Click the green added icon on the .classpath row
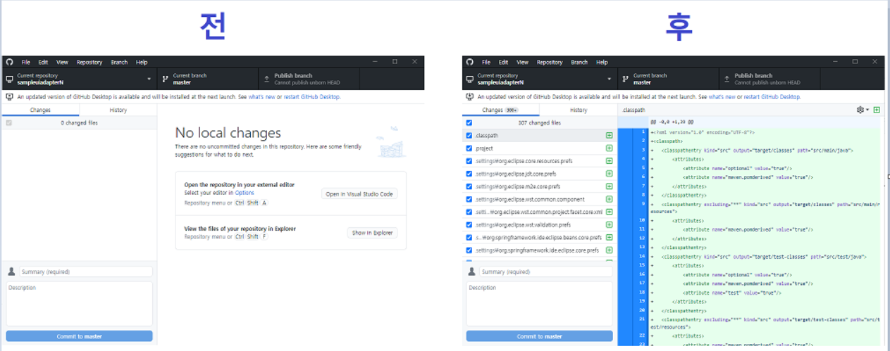The height and width of the screenshot is (351, 890). [x=609, y=135]
